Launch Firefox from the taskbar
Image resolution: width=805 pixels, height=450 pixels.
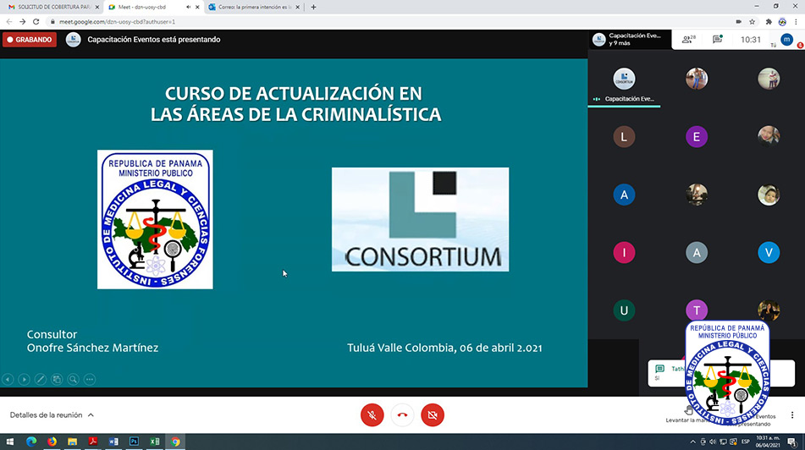[x=52, y=442]
